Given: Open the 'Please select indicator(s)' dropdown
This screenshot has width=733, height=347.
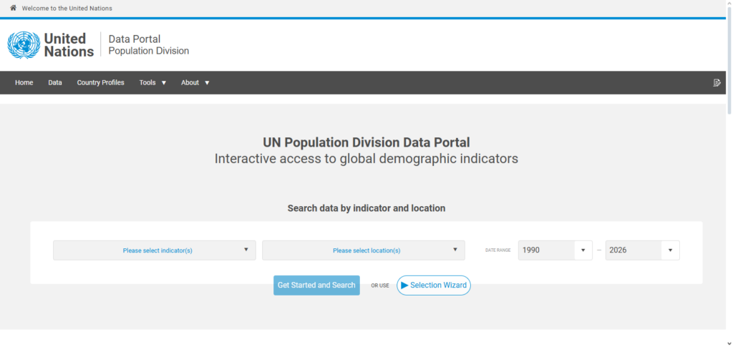Looking at the screenshot, I should pyautogui.click(x=155, y=250).
